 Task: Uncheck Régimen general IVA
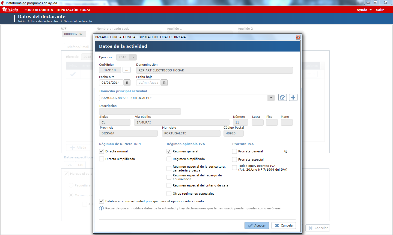tap(169, 151)
